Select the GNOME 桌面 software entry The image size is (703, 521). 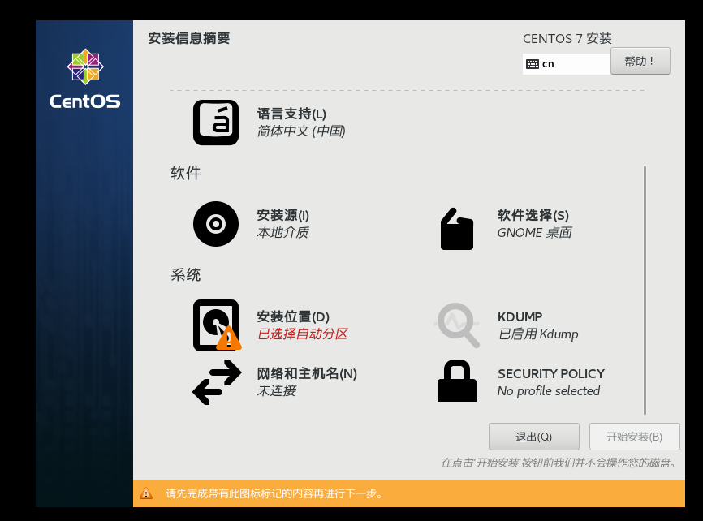533,233
